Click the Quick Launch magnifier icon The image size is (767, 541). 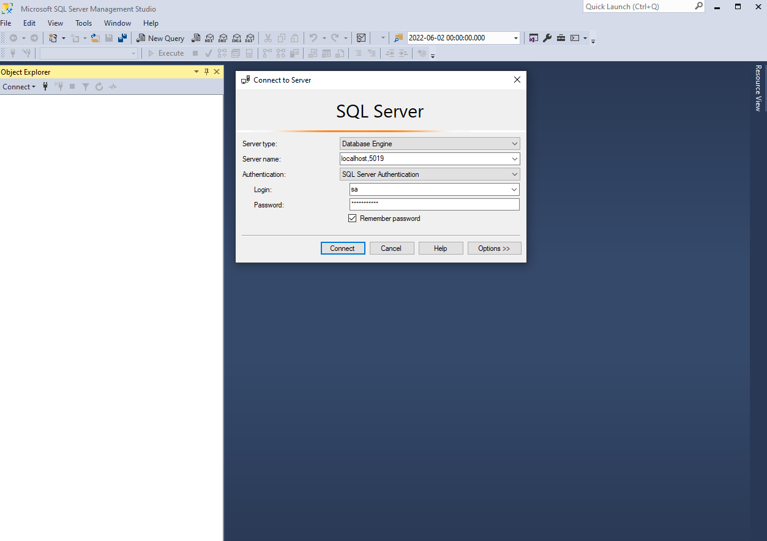(699, 6)
